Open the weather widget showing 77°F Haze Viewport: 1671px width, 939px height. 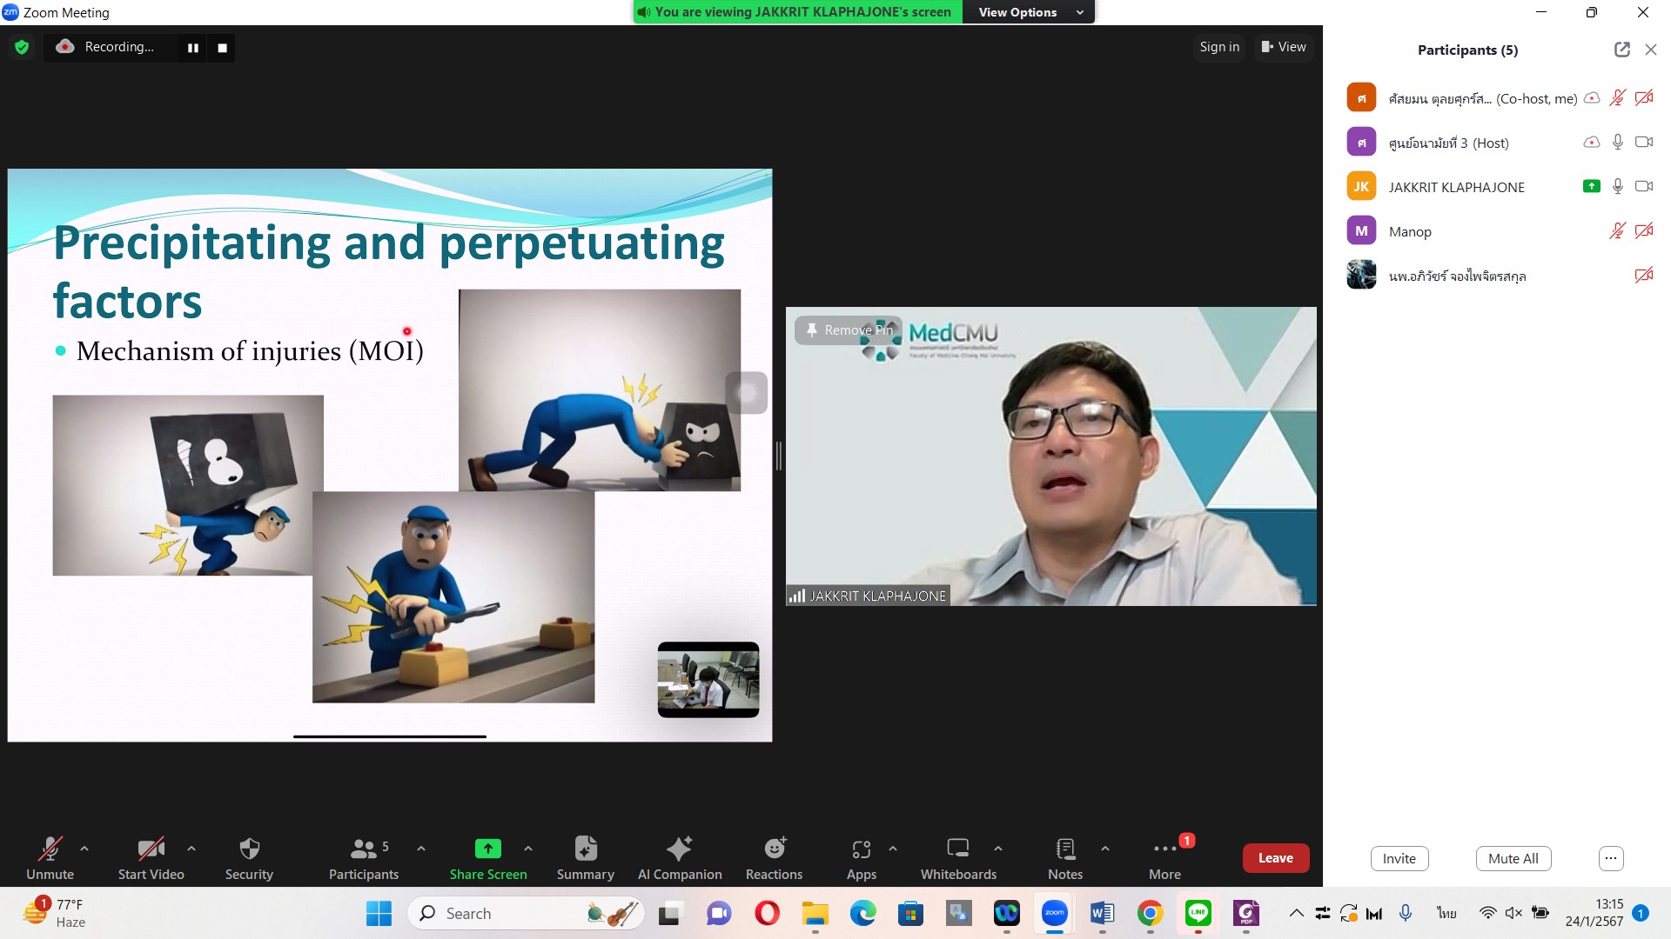[55, 913]
